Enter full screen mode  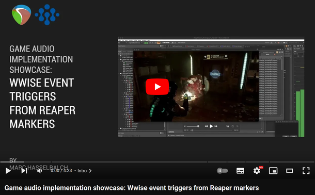pyautogui.click(x=306, y=171)
